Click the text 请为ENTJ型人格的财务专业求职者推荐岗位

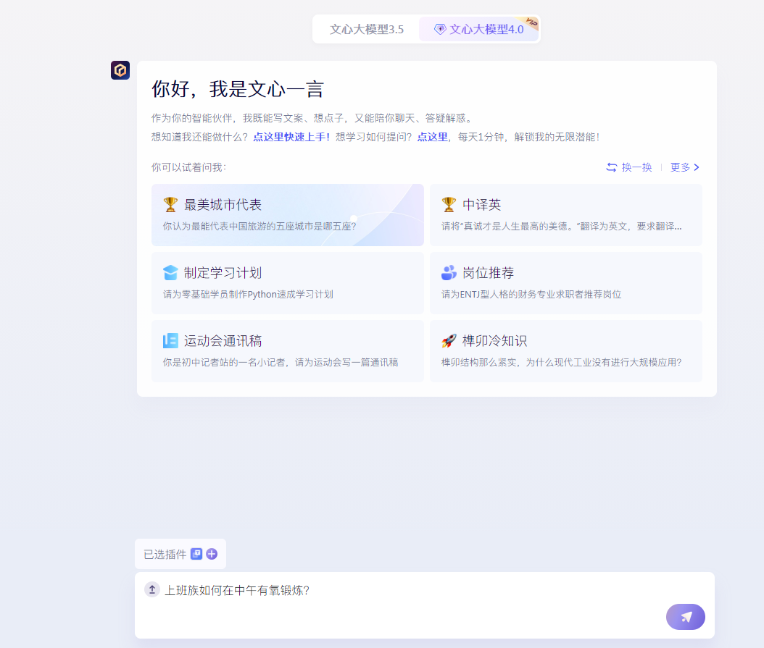(x=531, y=294)
